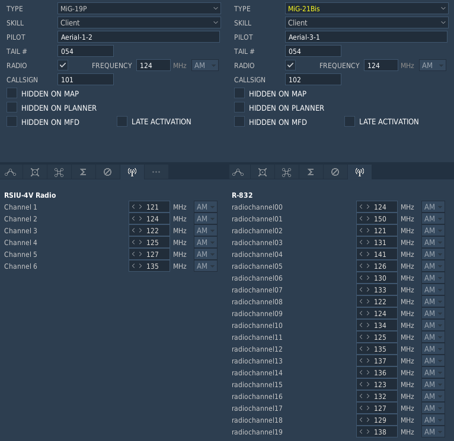Enable HIDDEN ON PLANNER for MiG-19P

12,108
